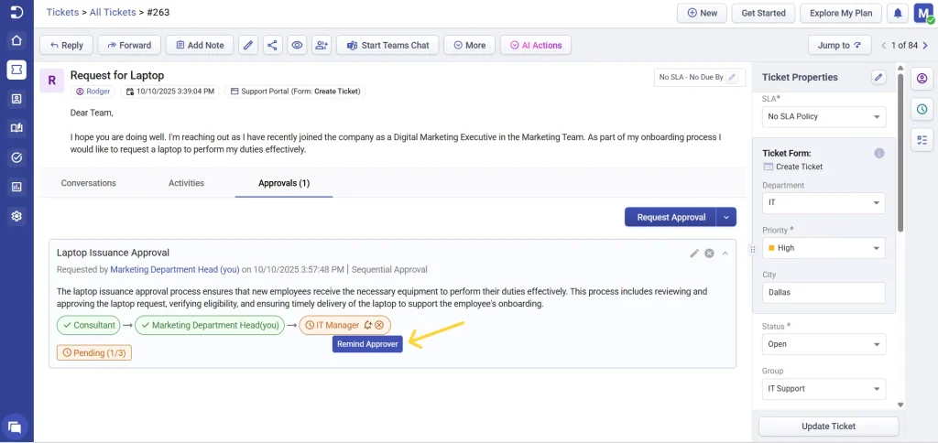Click the share icon in ticket toolbar
This screenshot has height=443, width=938.
click(272, 45)
